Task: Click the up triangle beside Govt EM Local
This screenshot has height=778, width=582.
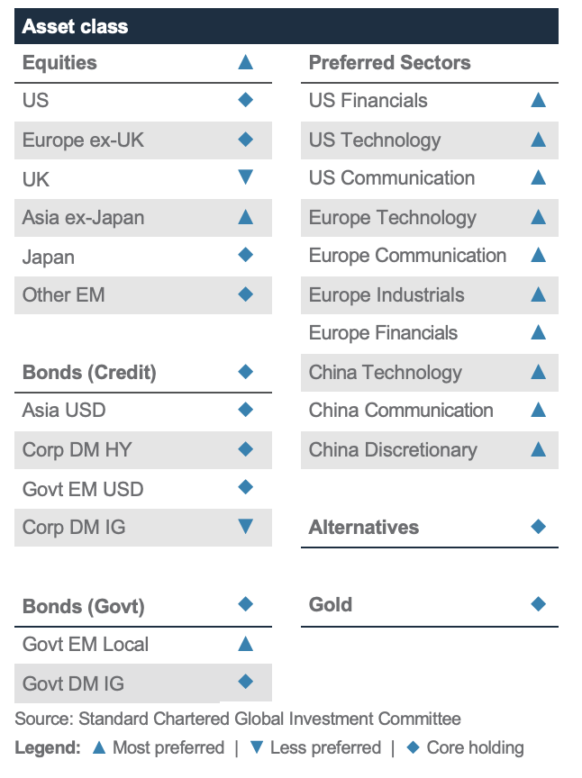Action: pos(245,644)
